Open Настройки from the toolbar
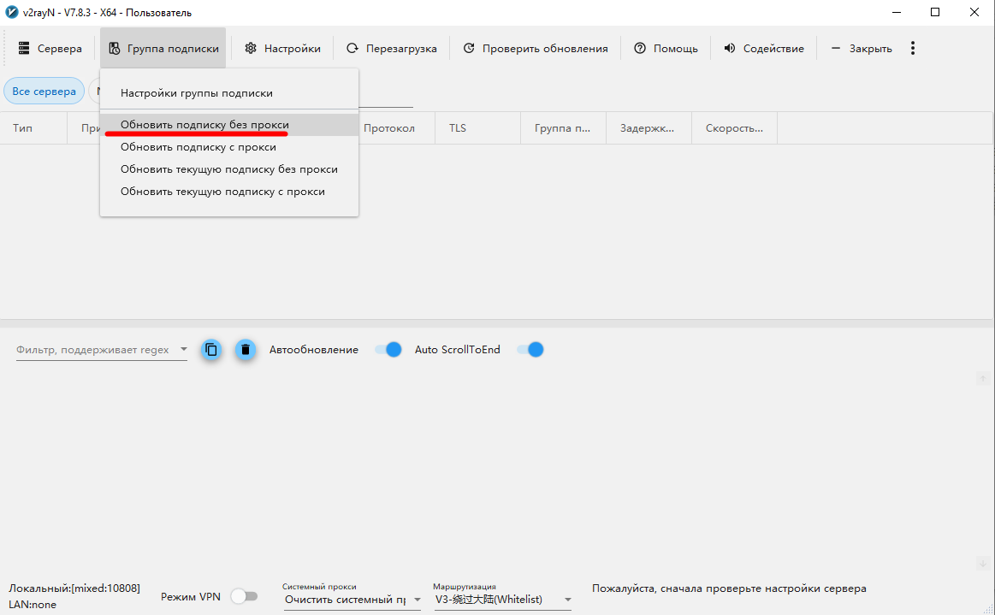This screenshot has width=995, height=615. [x=282, y=48]
